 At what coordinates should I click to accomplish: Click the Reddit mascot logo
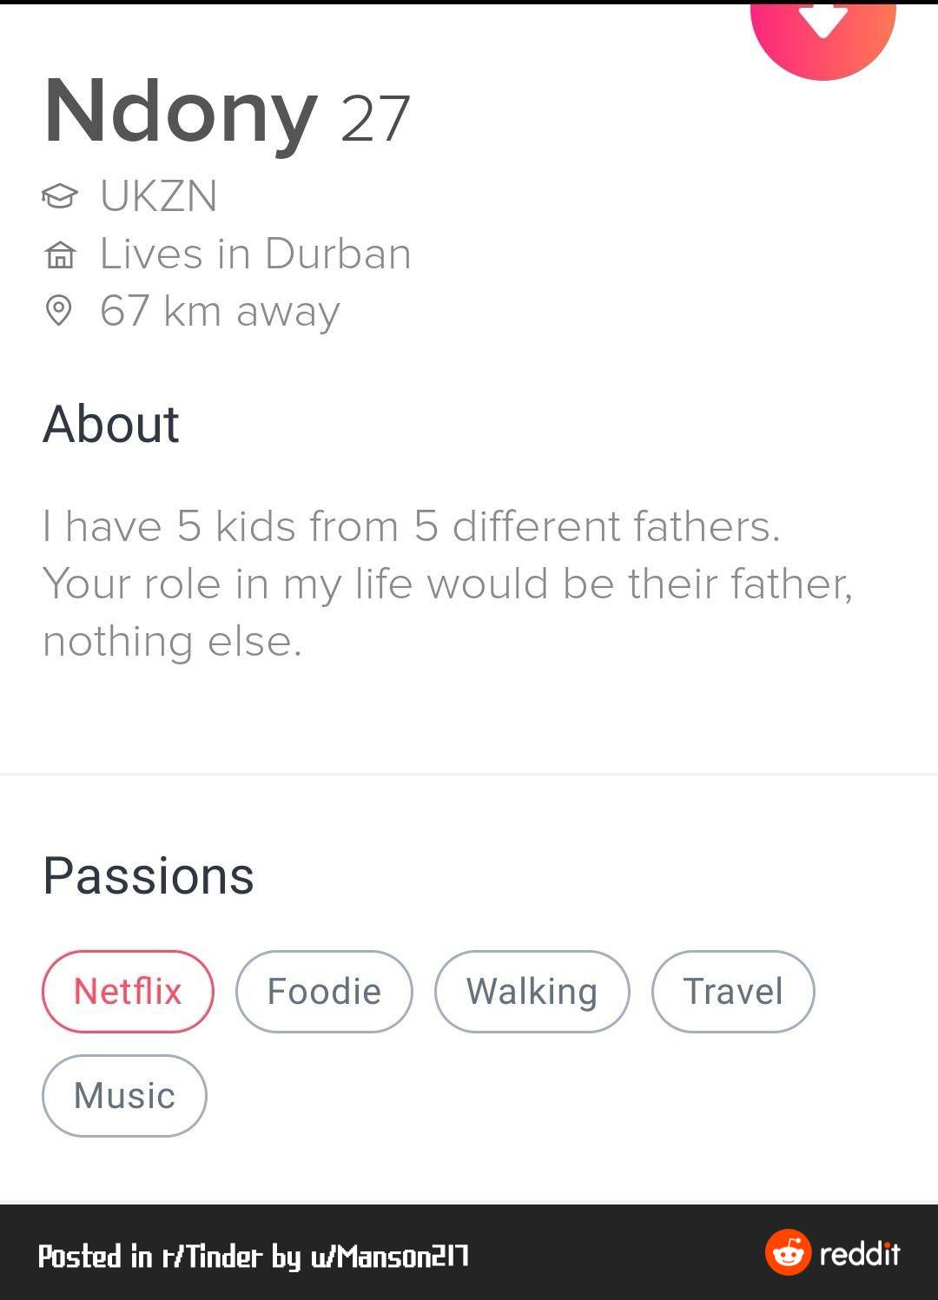[787, 1252]
